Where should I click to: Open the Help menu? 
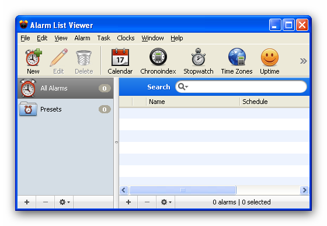tap(176, 38)
